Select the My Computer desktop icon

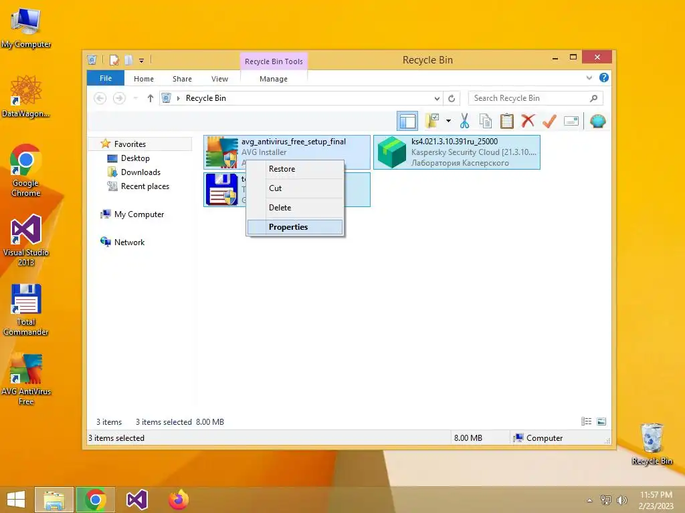coord(25,28)
